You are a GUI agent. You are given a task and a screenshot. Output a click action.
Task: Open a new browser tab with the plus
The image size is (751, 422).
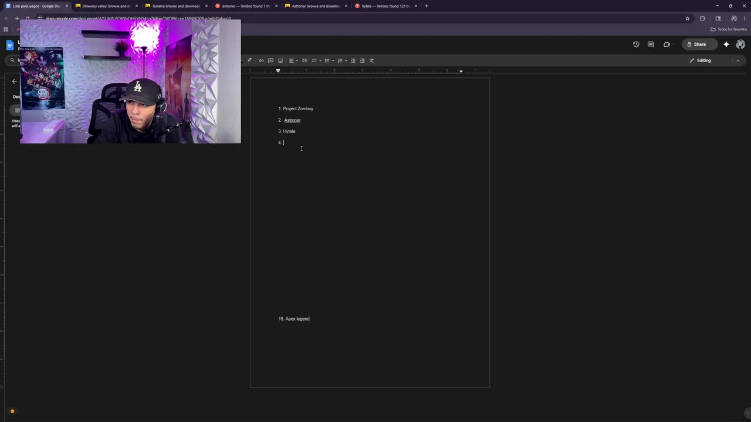[427, 6]
